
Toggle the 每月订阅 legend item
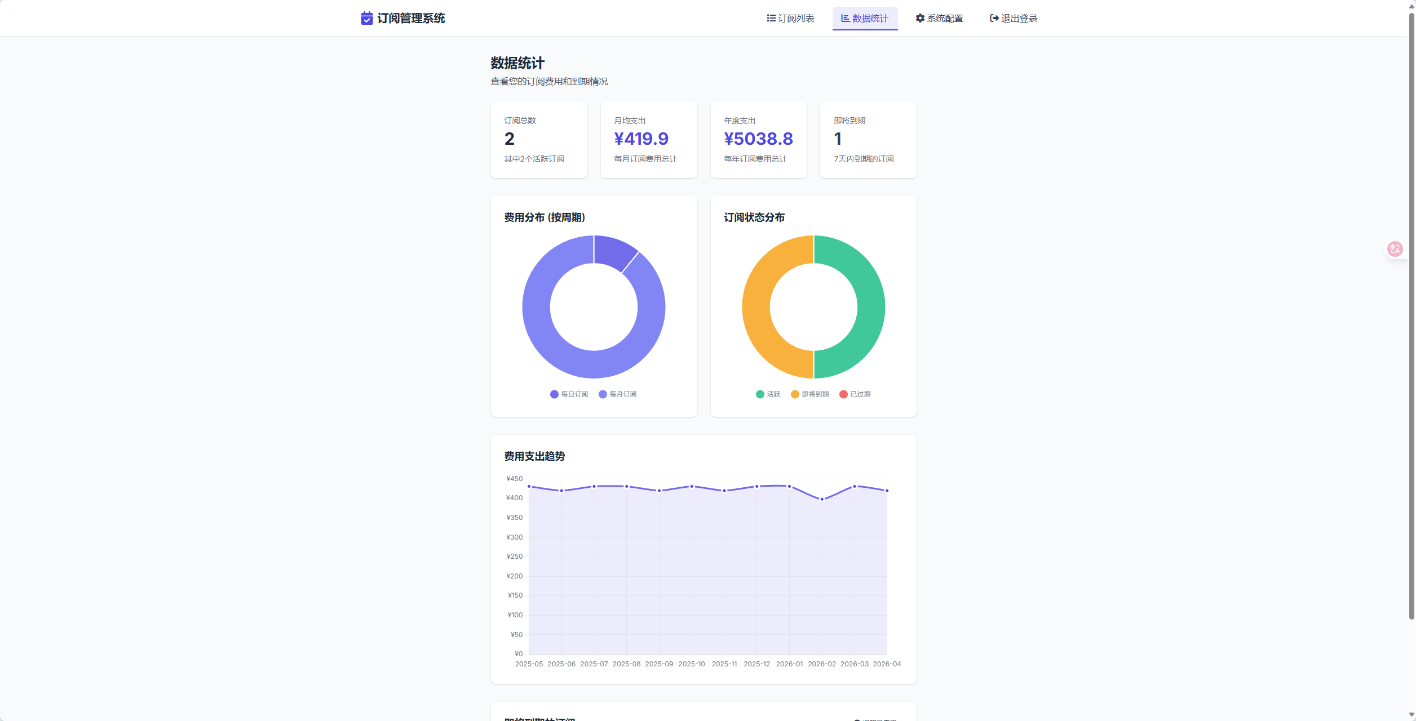[x=618, y=394]
